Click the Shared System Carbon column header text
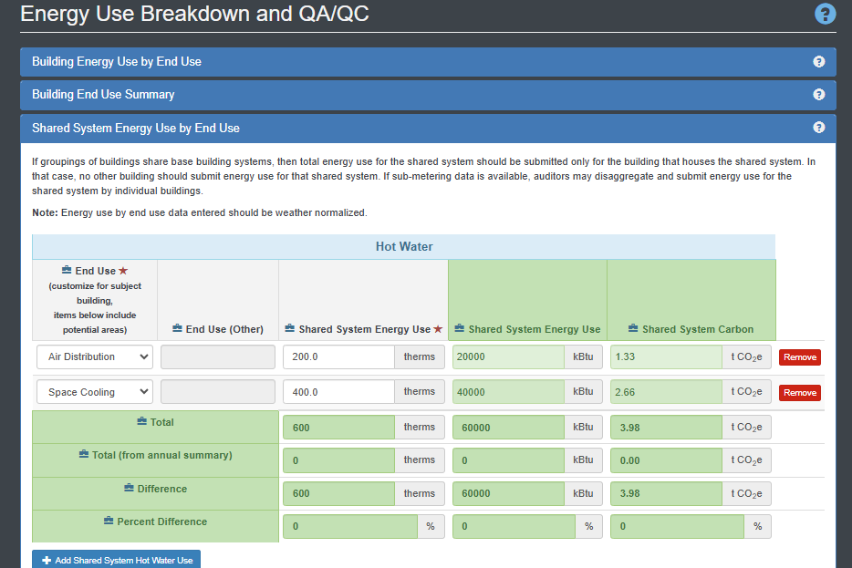The height and width of the screenshot is (568, 852). pos(698,329)
